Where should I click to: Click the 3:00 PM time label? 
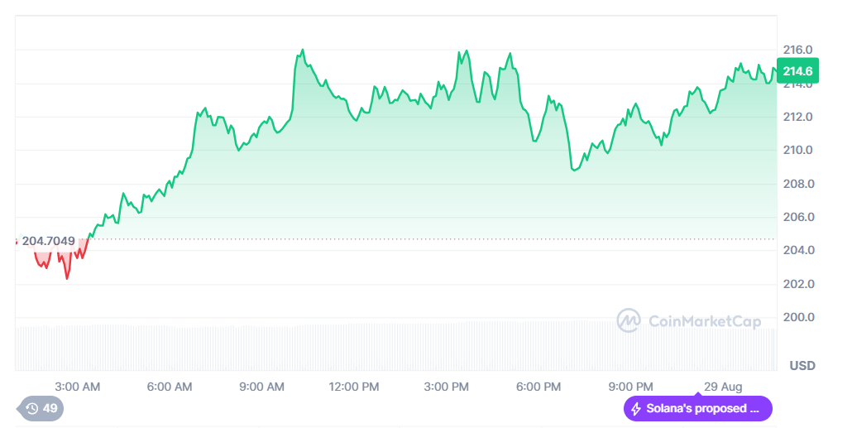[446, 387]
